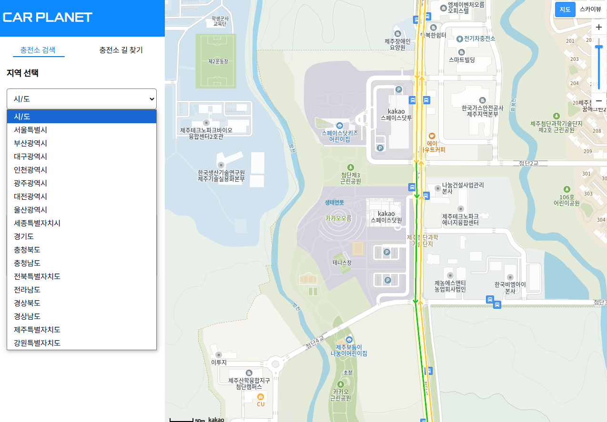Click parking icon above kakao 스페이스닷투

tap(399, 89)
